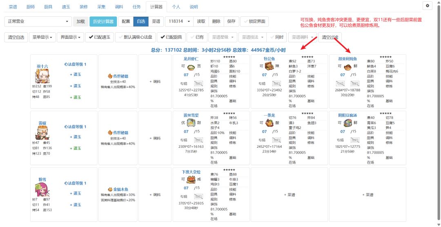This screenshot has width=441, height=227.
Task: Click crossed-out seasoning icon under 包公鱼
Action: pos(276,84)
